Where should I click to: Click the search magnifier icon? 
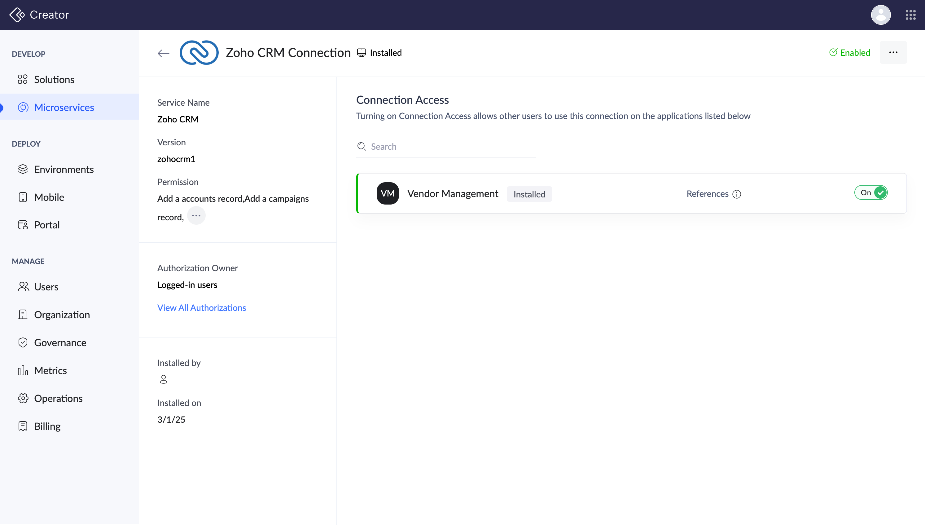(361, 146)
